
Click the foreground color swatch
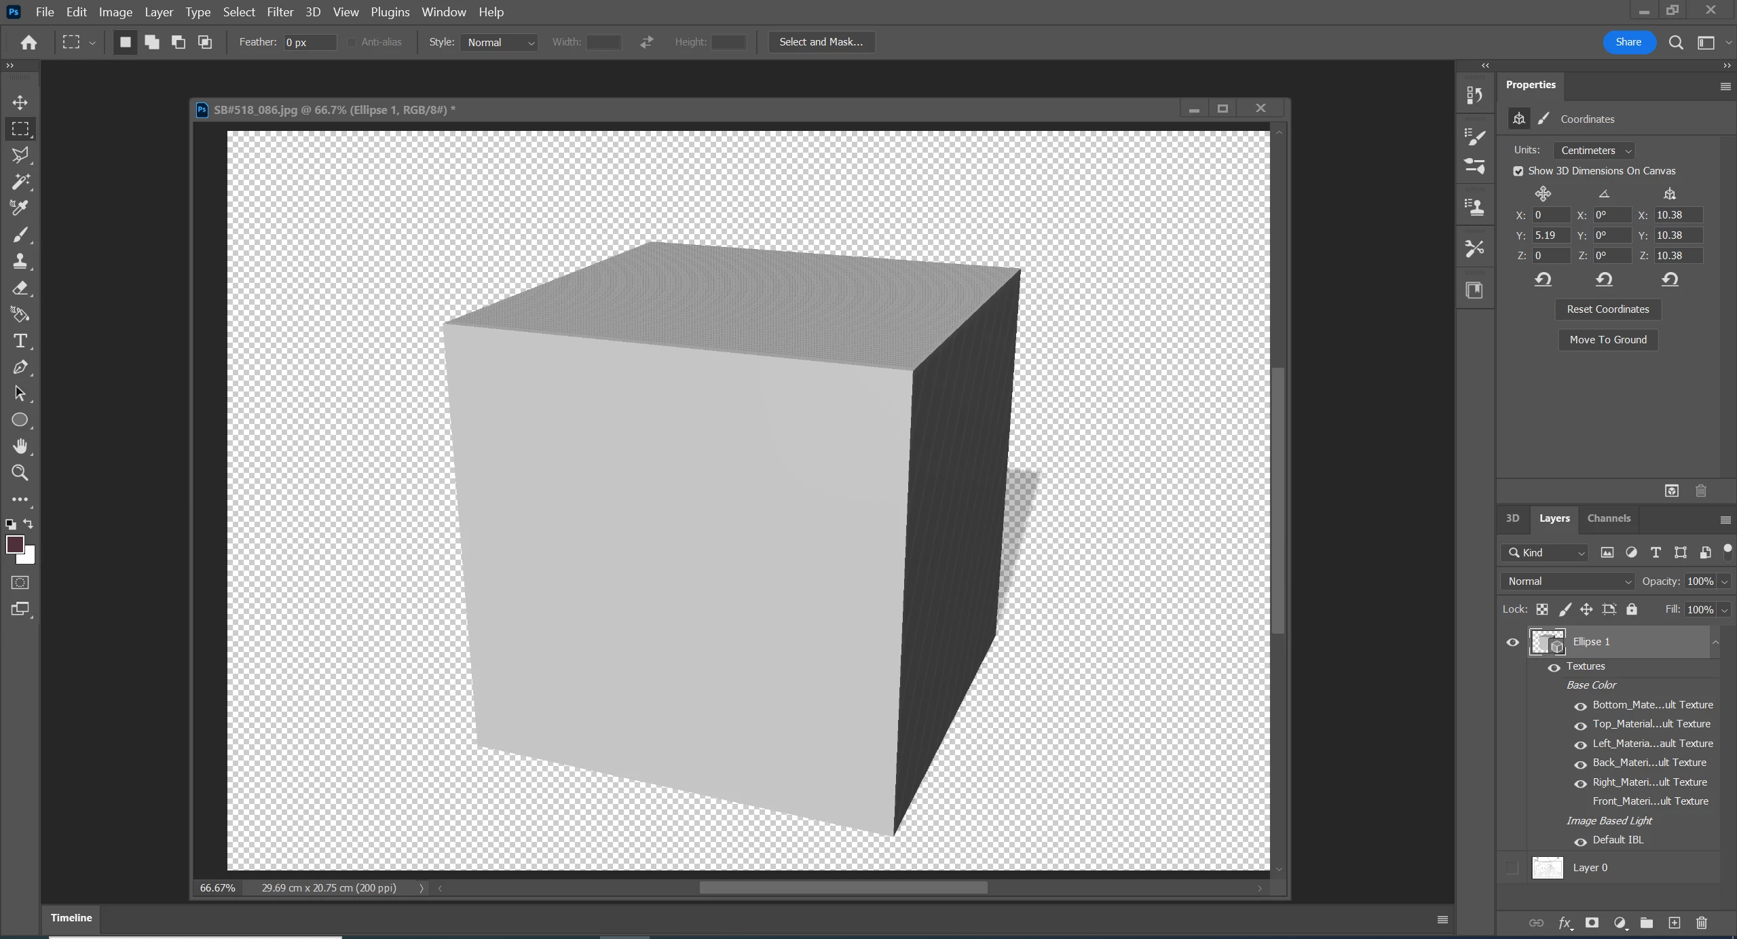(14, 544)
